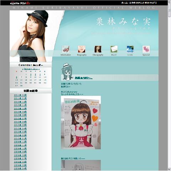Open the Link sky icon

130,49
